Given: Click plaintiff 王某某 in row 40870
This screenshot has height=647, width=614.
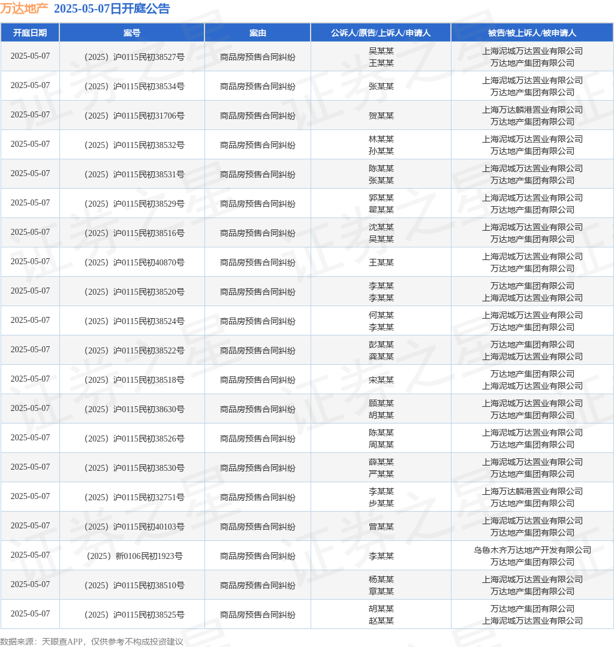Looking at the screenshot, I should click(381, 262).
